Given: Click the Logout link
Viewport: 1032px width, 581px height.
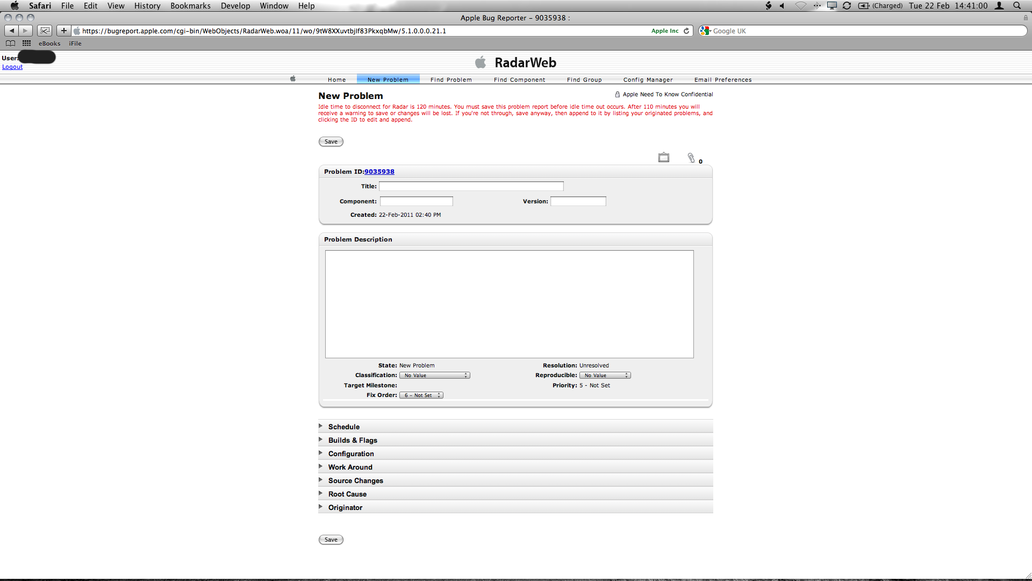Looking at the screenshot, I should coord(12,67).
